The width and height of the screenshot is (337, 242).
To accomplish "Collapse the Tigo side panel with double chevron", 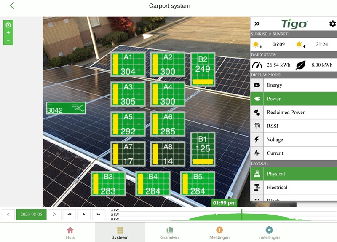I will (257, 24).
